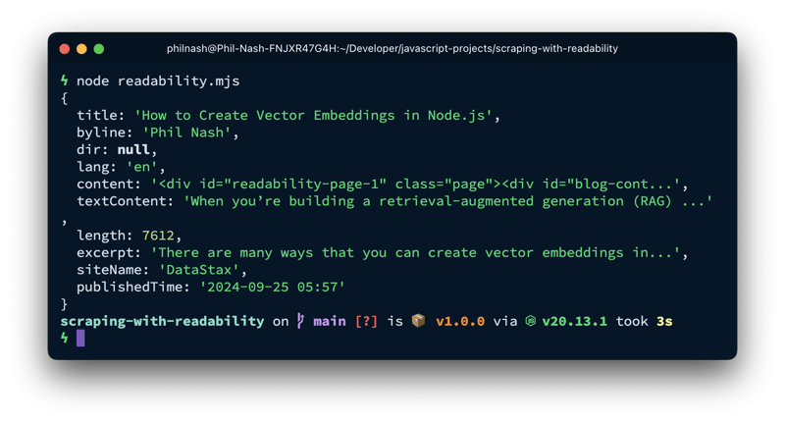Viewport: 785px width, 423px height.
Task: Click the Node version v20.13.1
Action: (575, 321)
